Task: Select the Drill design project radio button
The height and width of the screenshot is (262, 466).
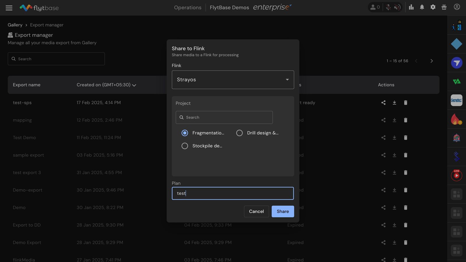Action: [239, 133]
